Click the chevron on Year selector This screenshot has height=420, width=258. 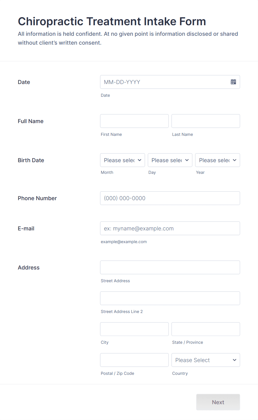point(234,160)
